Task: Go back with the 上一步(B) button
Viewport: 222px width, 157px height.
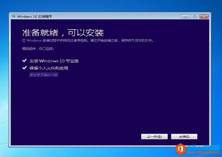Action: pyautogui.click(x=154, y=136)
